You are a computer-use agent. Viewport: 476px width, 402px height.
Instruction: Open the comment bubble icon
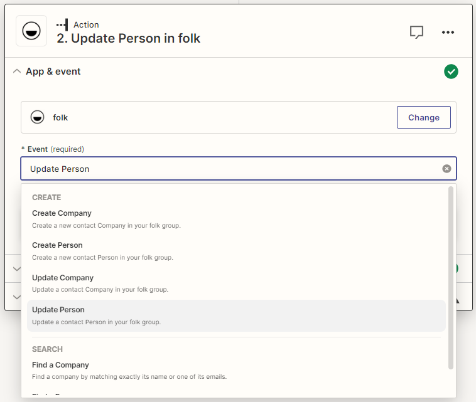[416, 33]
